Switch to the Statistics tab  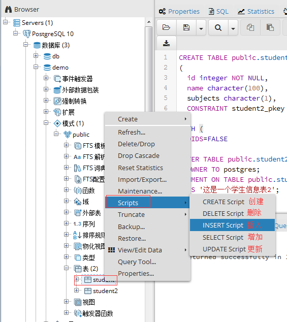point(256,11)
